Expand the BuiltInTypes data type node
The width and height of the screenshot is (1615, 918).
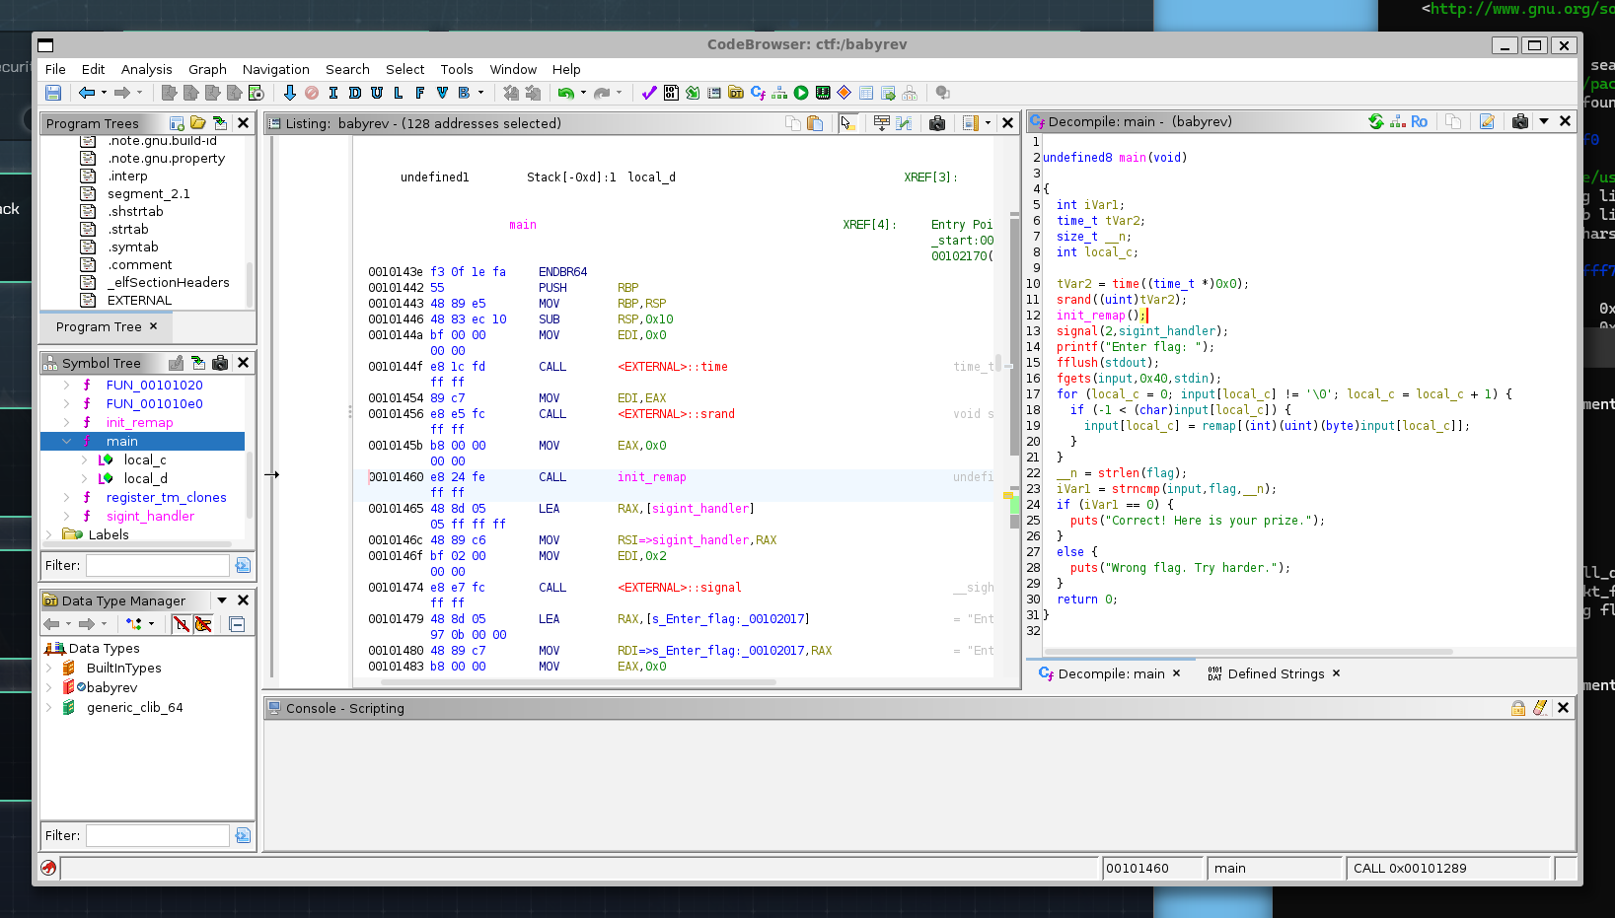(x=49, y=669)
